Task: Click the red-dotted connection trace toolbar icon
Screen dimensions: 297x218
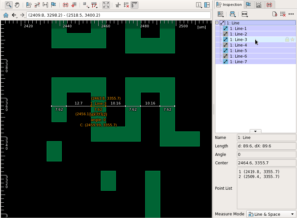Action: pos(37,5)
